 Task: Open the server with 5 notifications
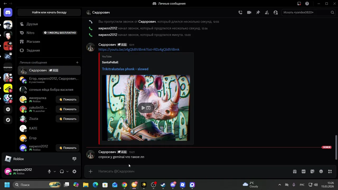[8, 78]
